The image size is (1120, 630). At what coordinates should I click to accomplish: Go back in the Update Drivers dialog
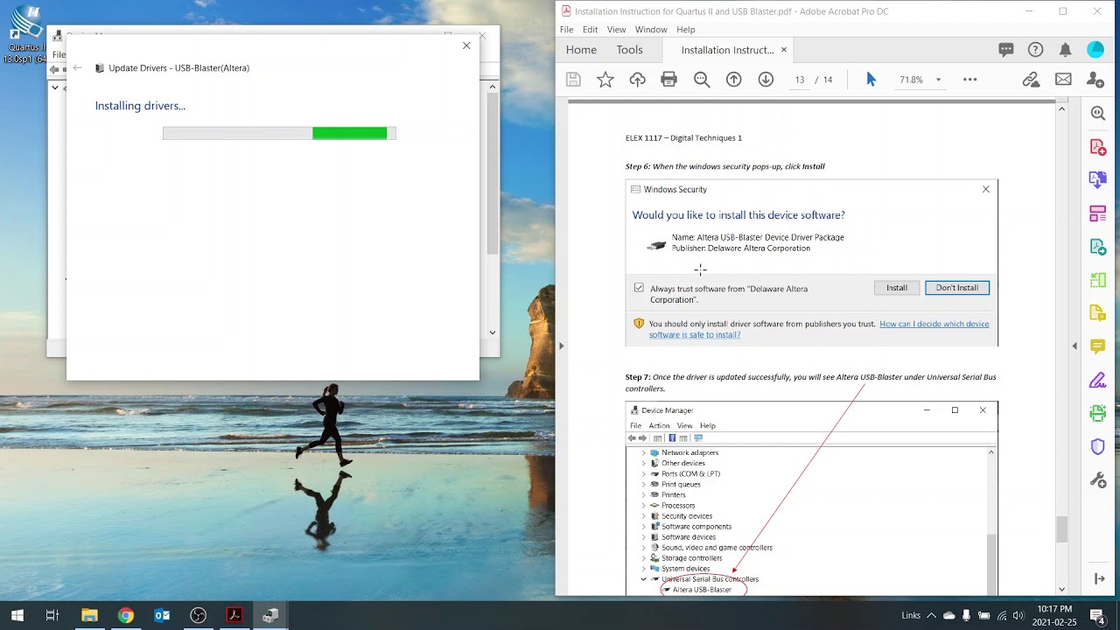tap(77, 67)
